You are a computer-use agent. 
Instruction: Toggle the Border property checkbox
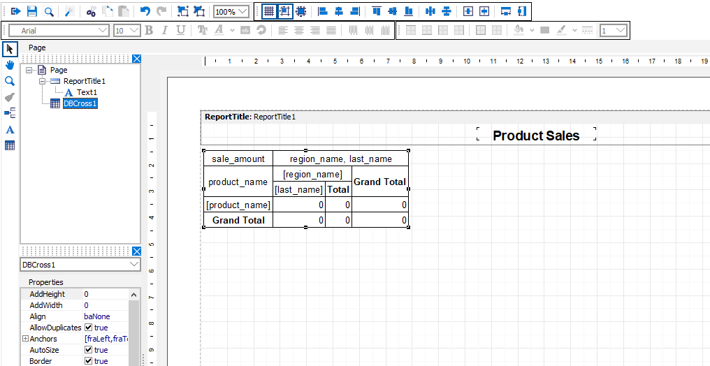click(x=89, y=361)
